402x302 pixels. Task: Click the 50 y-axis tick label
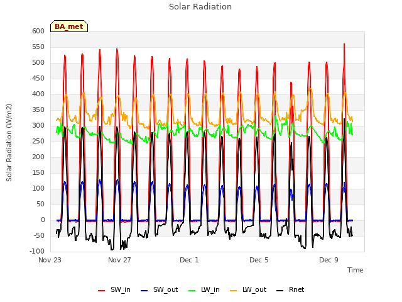[40, 204]
